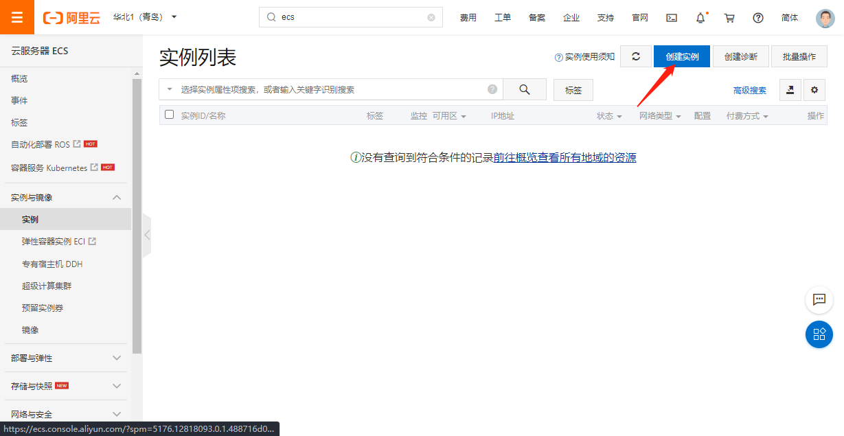Image resolution: width=844 pixels, height=436 pixels.
Task: Open column settings gear icon
Action: [x=814, y=90]
